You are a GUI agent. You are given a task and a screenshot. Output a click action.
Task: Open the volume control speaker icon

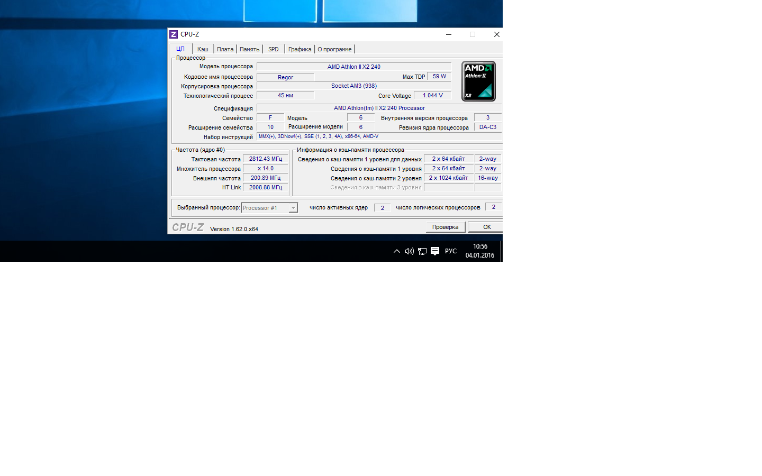click(409, 251)
